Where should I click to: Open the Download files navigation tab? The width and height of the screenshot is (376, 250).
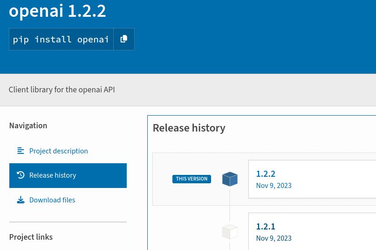(68, 200)
